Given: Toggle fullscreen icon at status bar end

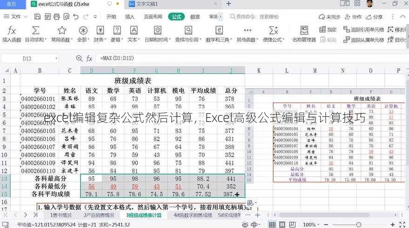Looking at the screenshot, I should coord(402,225).
